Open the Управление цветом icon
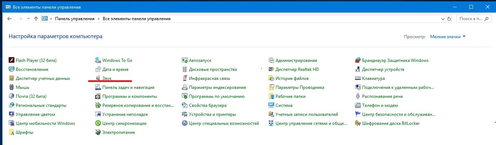496x145 pixels. click(x=12, y=114)
